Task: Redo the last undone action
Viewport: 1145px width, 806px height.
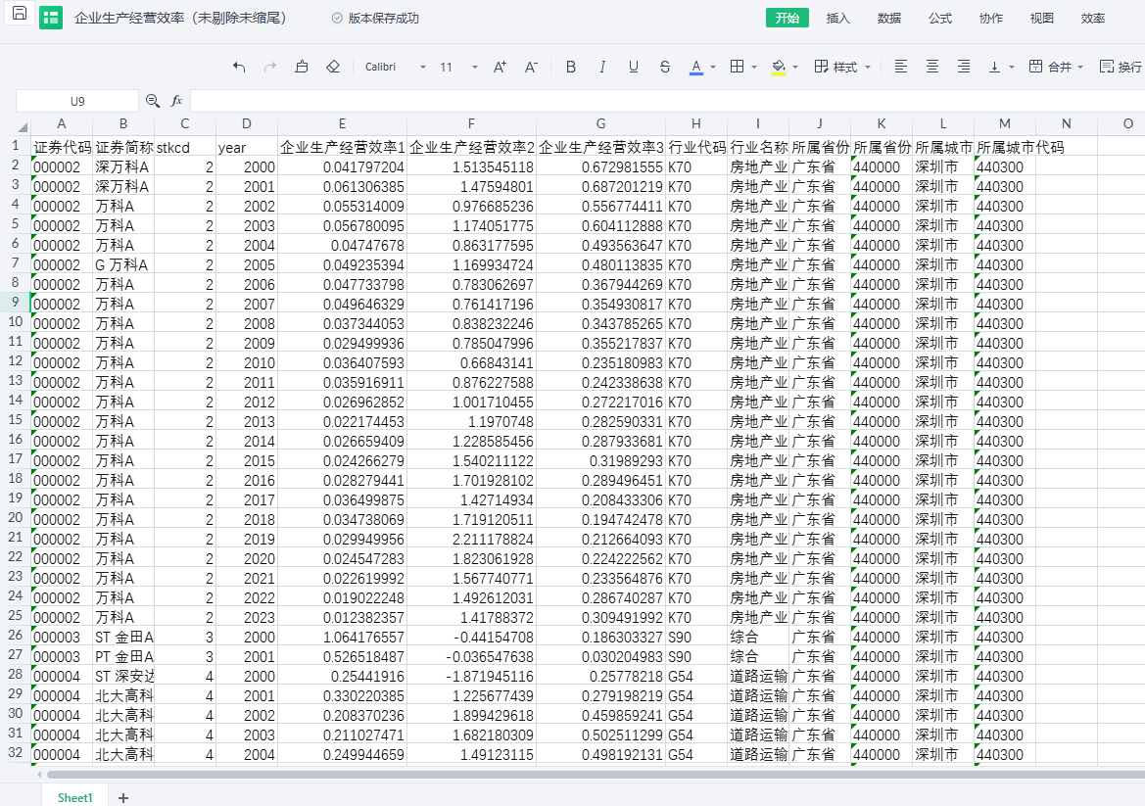Action: click(x=270, y=68)
